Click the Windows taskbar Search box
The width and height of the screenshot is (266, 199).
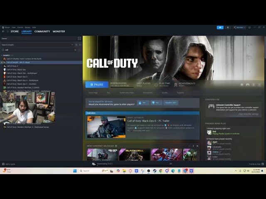coord(94,171)
